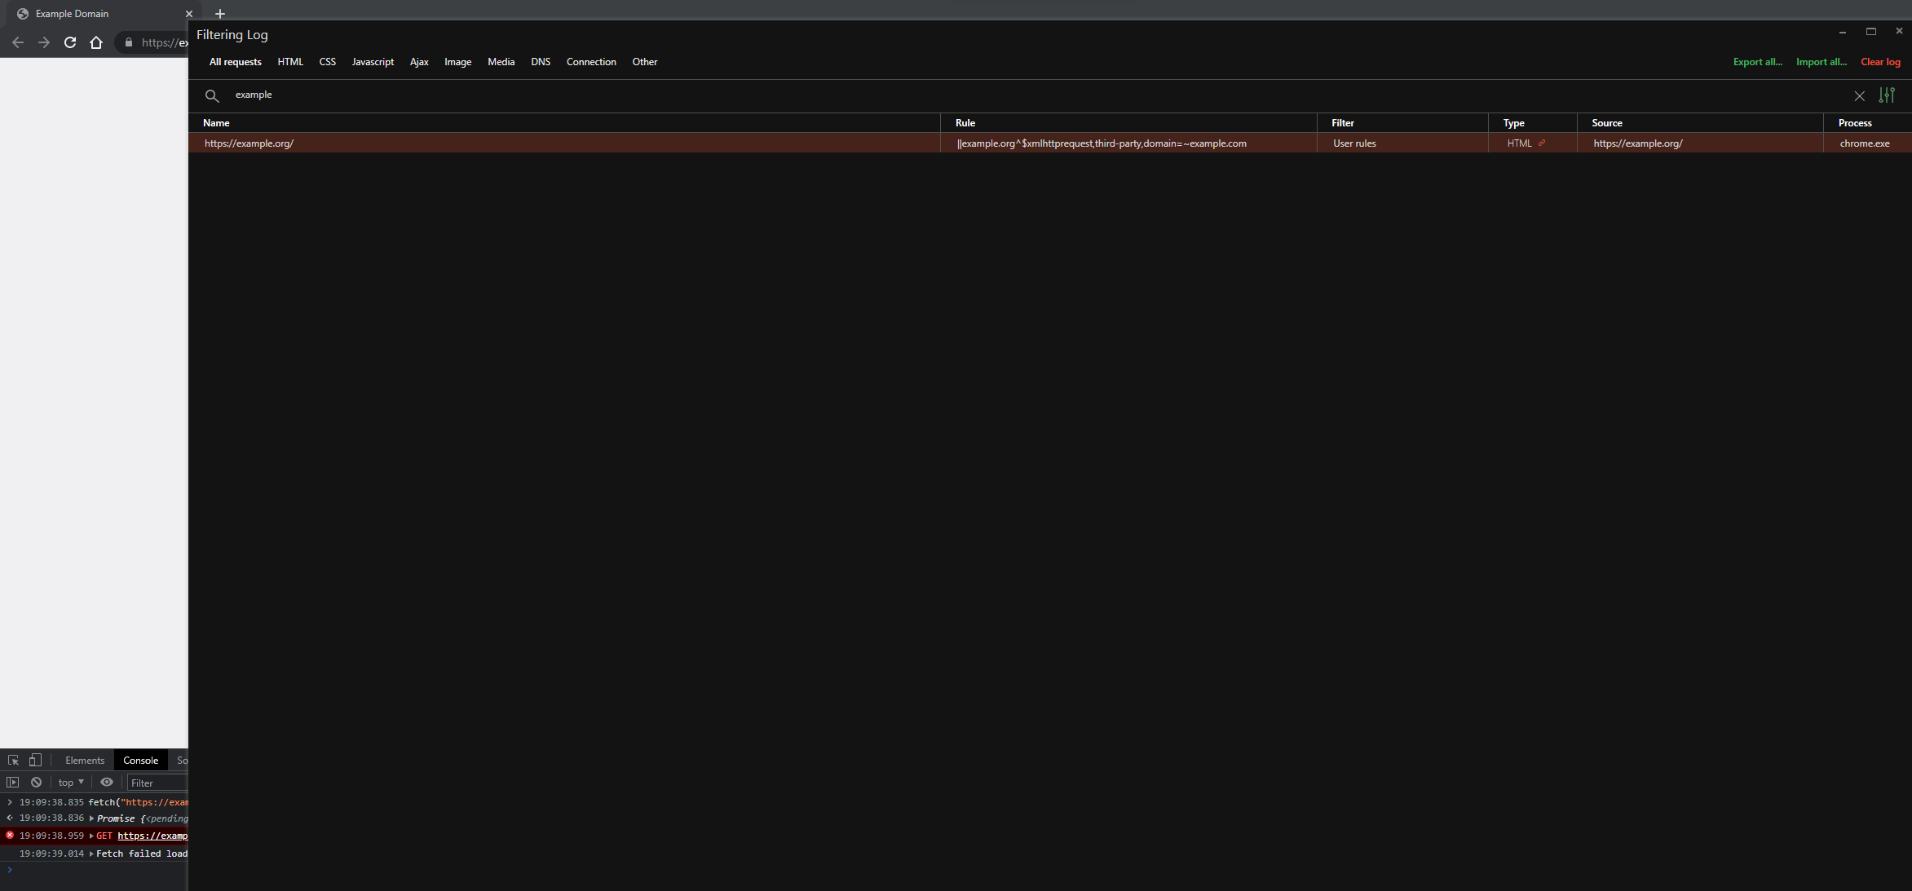Reload the page in the browser
1912x891 pixels.
(70, 42)
